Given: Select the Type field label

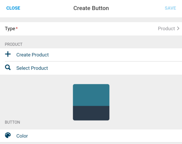Looking at the screenshot, I should (x=10, y=29).
